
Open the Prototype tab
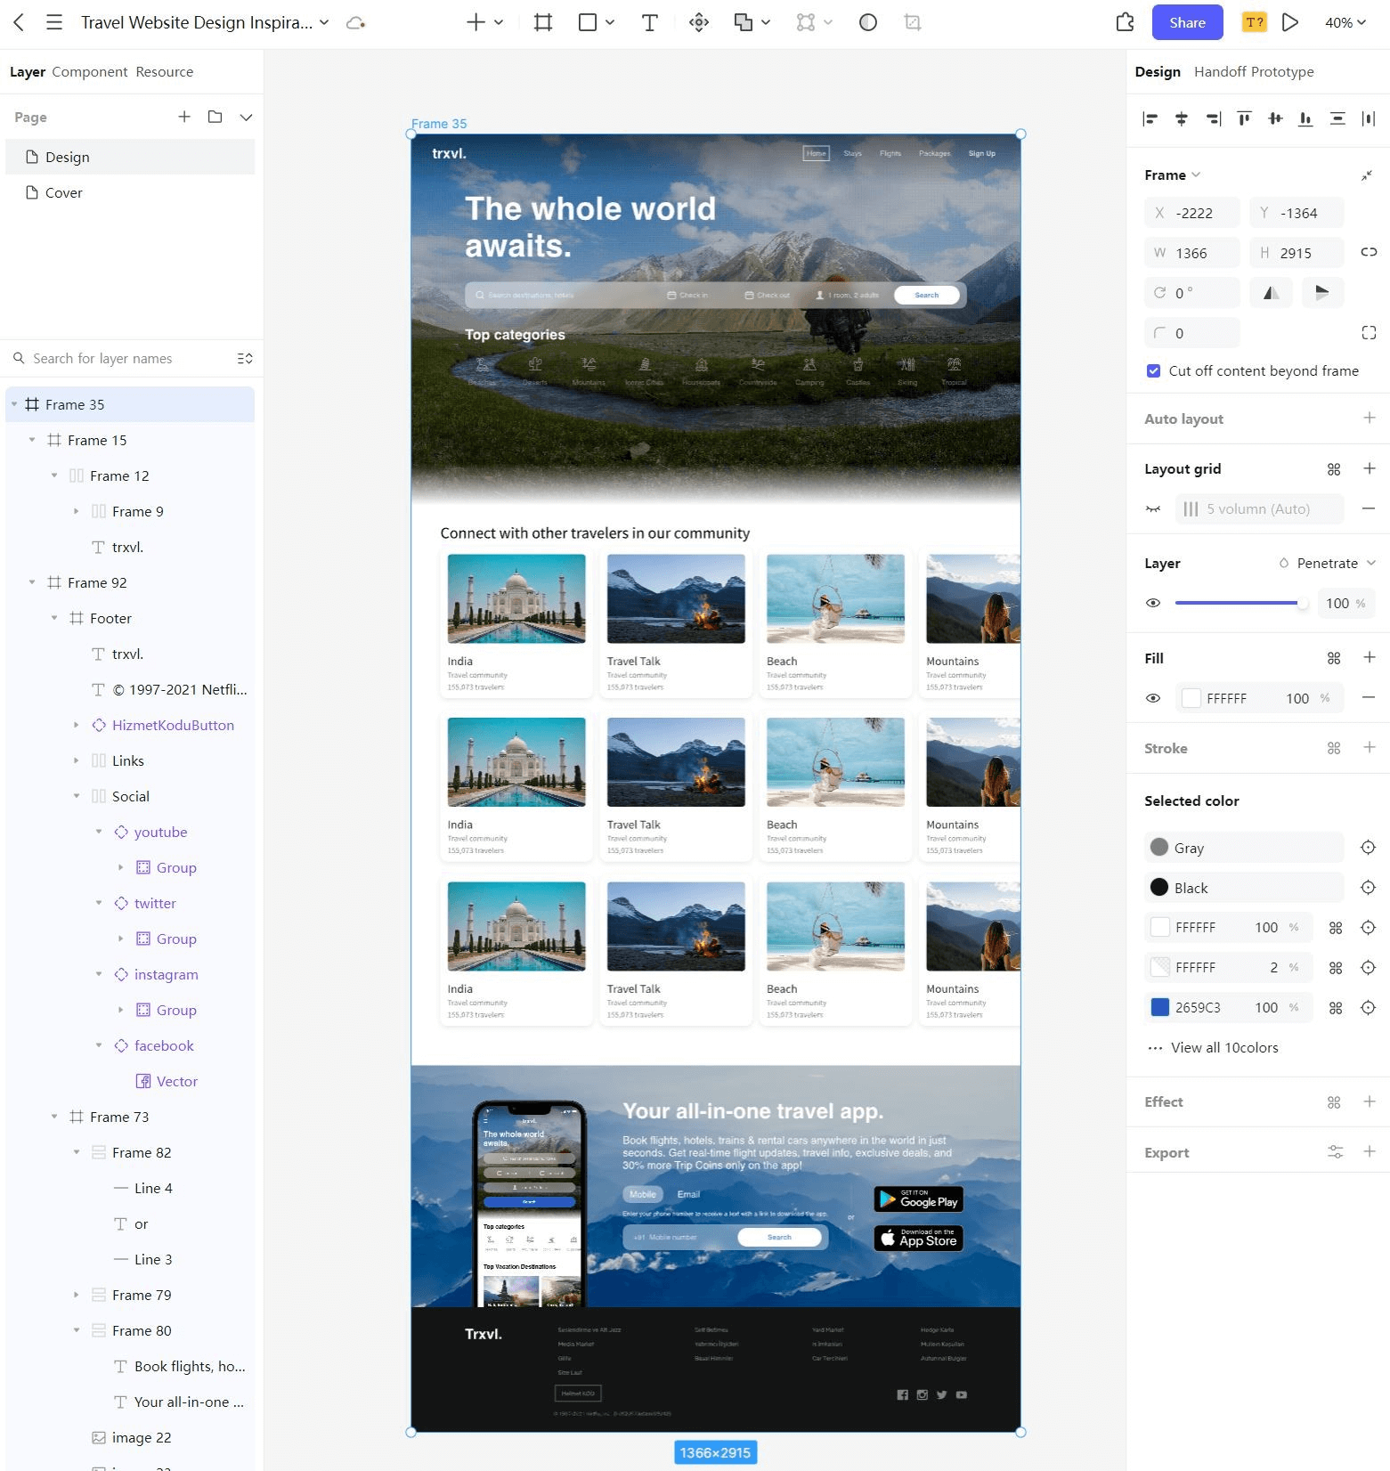pyautogui.click(x=1284, y=71)
